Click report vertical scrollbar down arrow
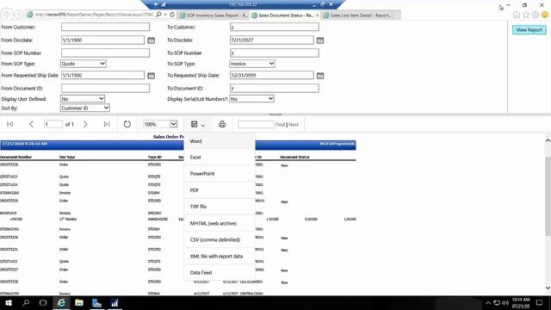The width and height of the screenshot is (551, 310). click(548, 288)
